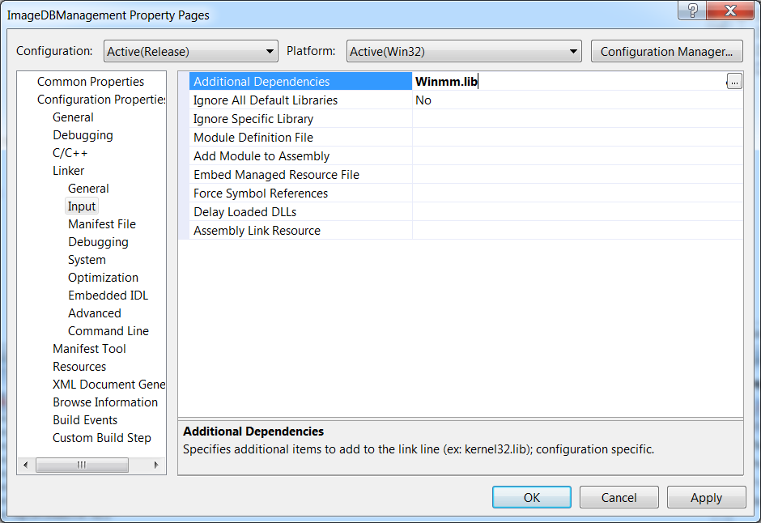Open the Manifest File linker page

[102, 224]
